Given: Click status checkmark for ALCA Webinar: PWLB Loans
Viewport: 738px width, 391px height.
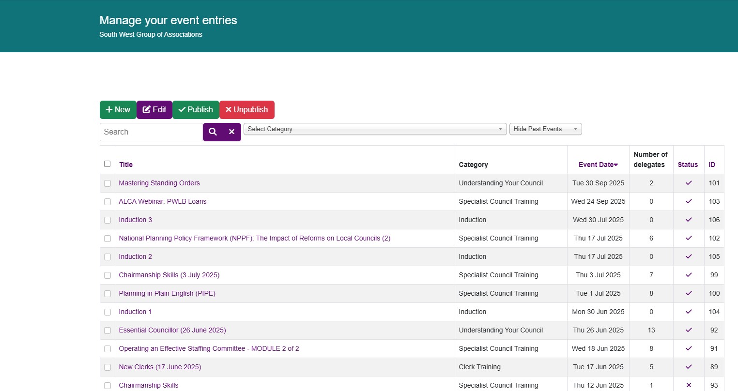Looking at the screenshot, I should click(689, 201).
